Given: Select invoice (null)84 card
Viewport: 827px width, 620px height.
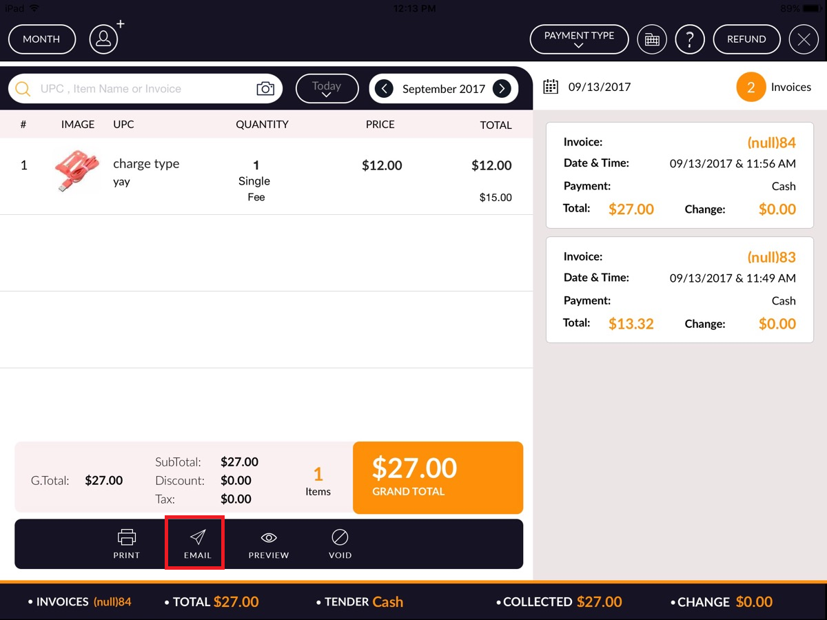Looking at the screenshot, I should click(x=680, y=176).
